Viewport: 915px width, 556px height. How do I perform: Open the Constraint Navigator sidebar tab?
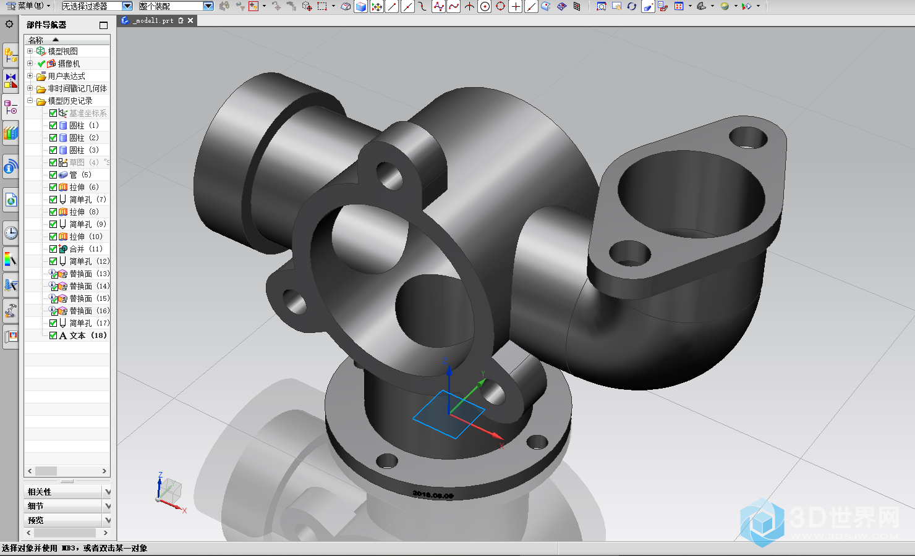point(11,81)
